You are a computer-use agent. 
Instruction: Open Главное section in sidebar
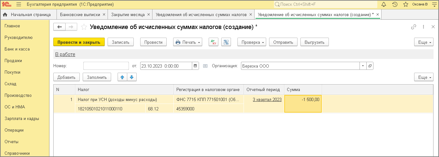(12, 26)
